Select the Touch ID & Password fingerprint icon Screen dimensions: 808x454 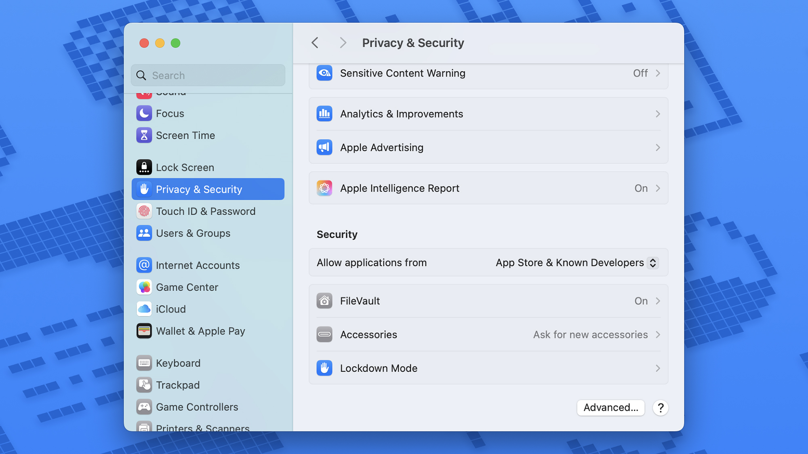click(144, 211)
